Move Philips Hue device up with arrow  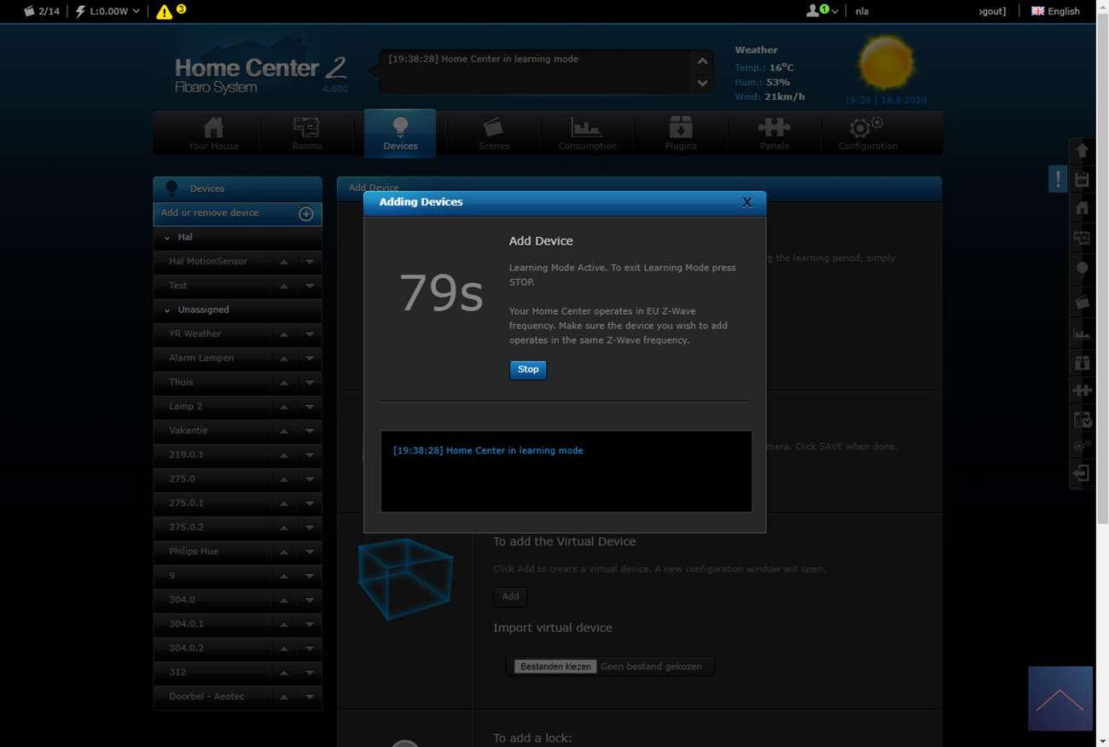coord(284,552)
